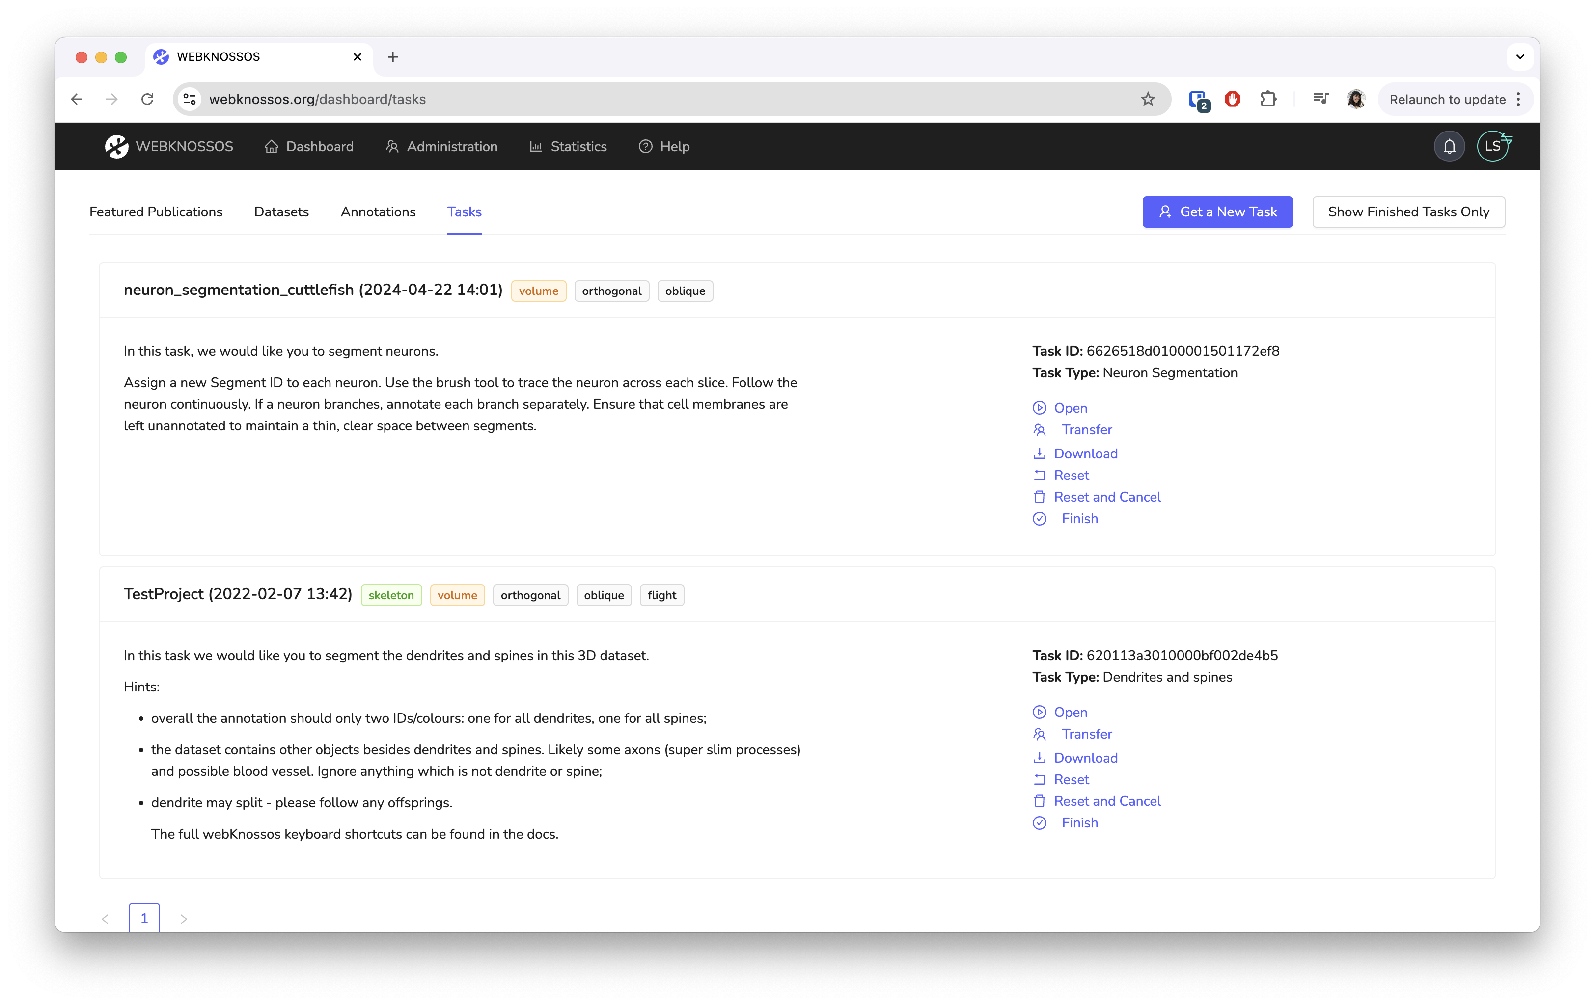Go back with the browser back arrow
The image size is (1595, 1005).
point(77,99)
